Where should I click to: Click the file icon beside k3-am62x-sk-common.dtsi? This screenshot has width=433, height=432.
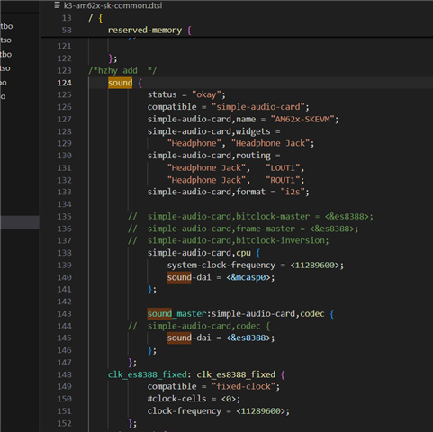point(58,5)
